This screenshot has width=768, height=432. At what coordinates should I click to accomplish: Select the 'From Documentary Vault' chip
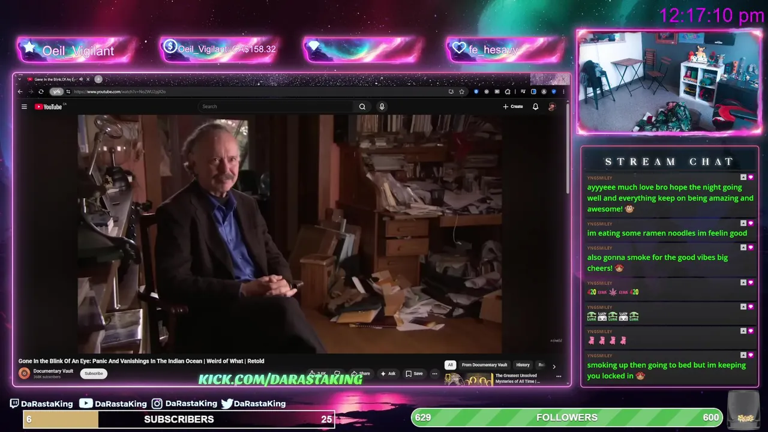point(485,365)
